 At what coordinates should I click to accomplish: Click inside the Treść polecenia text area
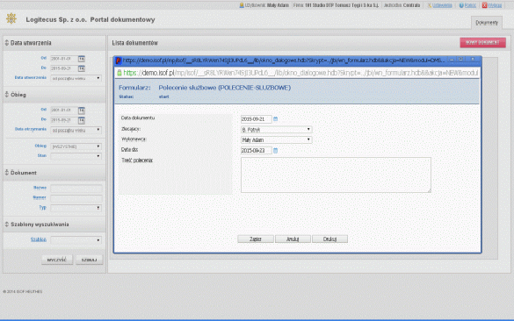click(336, 175)
